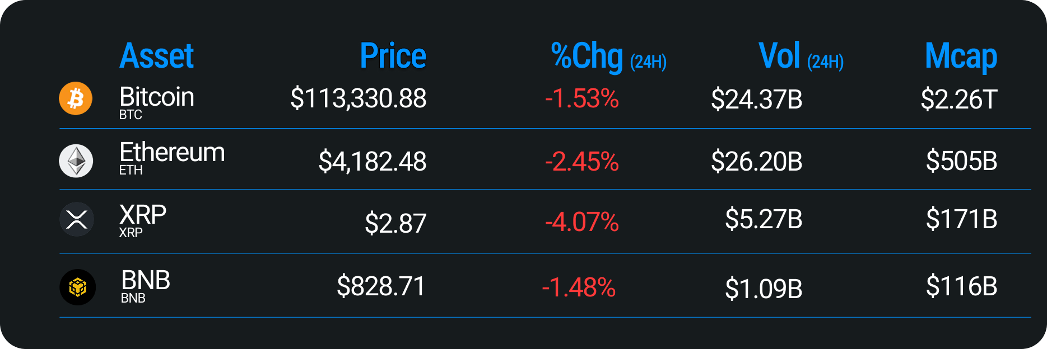Click BNB's $116B market cap value
The width and height of the screenshot is (1047, 349).
point(961,286)
